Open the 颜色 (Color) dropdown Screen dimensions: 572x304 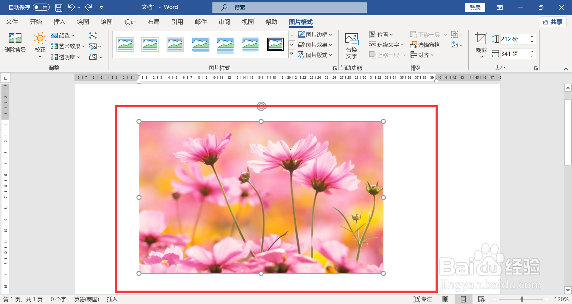tap(63, 35)
